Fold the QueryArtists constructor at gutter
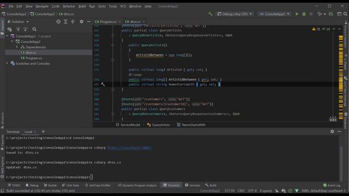349x196 pixels. [113, 45]
